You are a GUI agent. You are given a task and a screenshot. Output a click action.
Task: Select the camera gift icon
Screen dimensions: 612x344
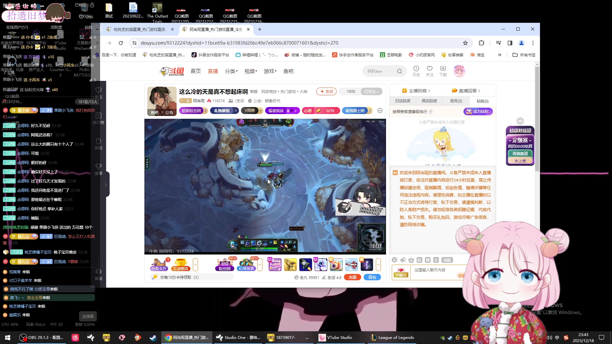pos(336,265)
